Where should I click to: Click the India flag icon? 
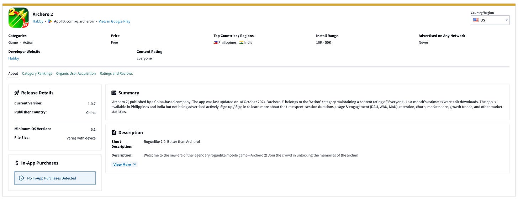pyautogui.click(x=242, y=42)
